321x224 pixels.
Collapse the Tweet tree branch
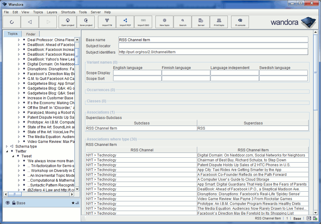(13, 156)
